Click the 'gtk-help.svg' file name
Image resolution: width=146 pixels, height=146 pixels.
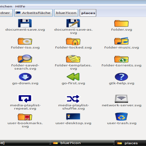[x=122, y=83]
